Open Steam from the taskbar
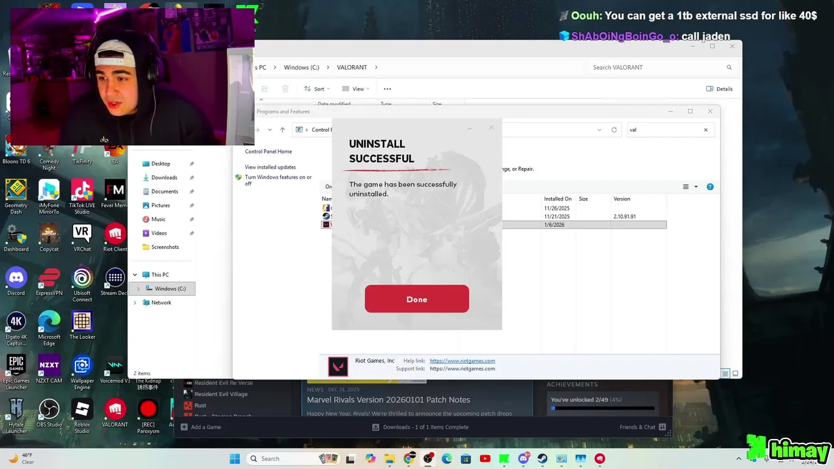This screenshot has height=469, width=834. 543,459
